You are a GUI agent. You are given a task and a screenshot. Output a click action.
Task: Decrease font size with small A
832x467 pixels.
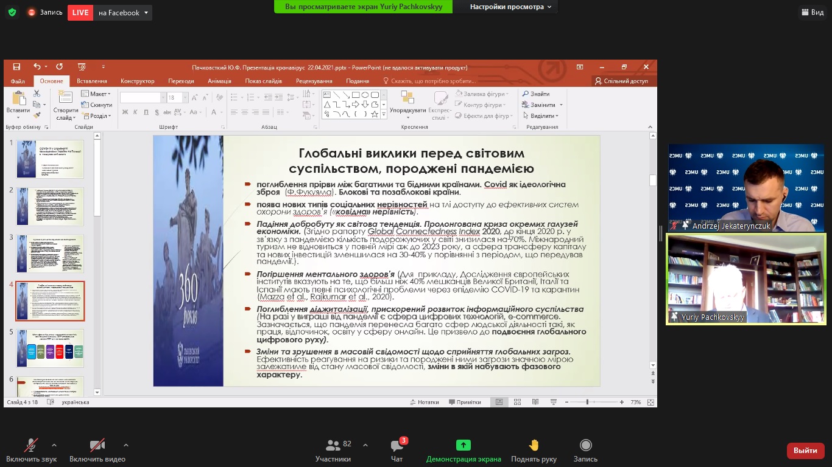205,98
